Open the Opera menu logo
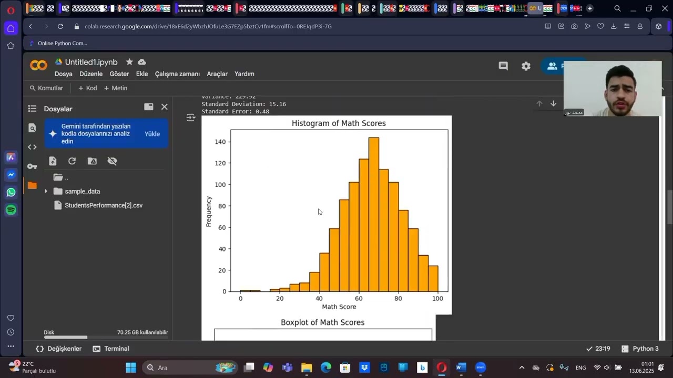 coord(11,10)
